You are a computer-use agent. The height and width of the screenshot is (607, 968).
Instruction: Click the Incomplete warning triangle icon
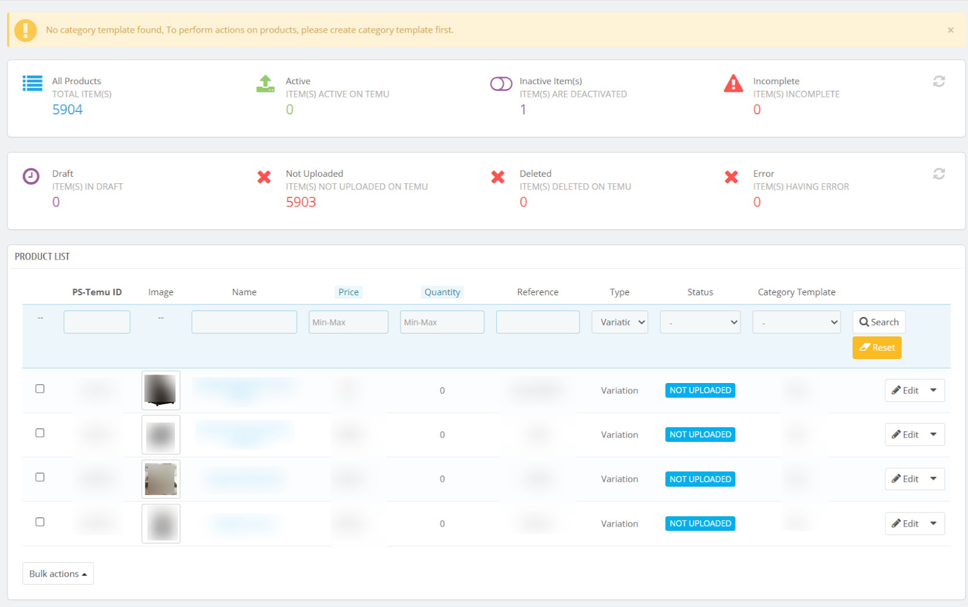pyautogui.click(x=733, y=84)
